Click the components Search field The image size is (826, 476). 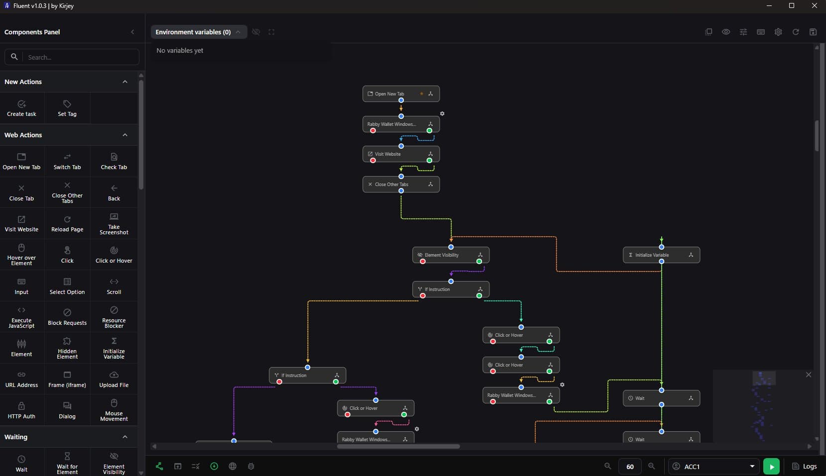coord(72,57)
